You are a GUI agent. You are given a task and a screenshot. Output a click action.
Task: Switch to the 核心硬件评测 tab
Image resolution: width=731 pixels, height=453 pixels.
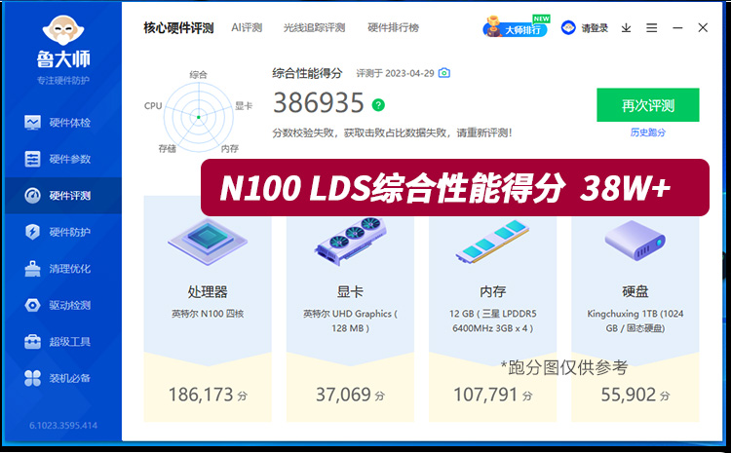pos(178,28)
